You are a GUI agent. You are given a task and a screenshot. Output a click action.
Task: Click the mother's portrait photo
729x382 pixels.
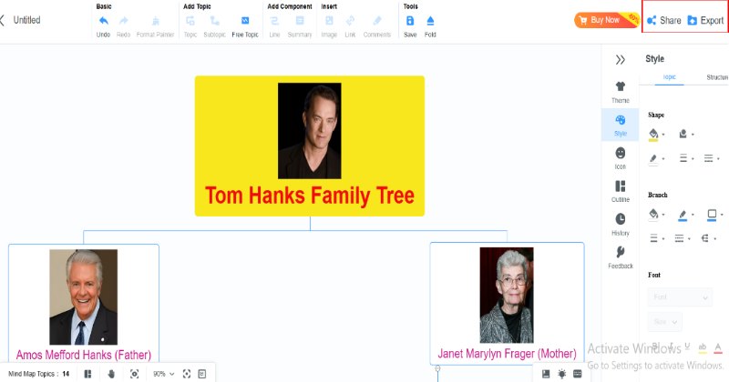point(507,296)
